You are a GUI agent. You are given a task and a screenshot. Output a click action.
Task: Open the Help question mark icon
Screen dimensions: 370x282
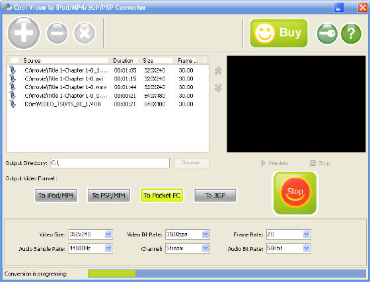click(x=351, y=34)
